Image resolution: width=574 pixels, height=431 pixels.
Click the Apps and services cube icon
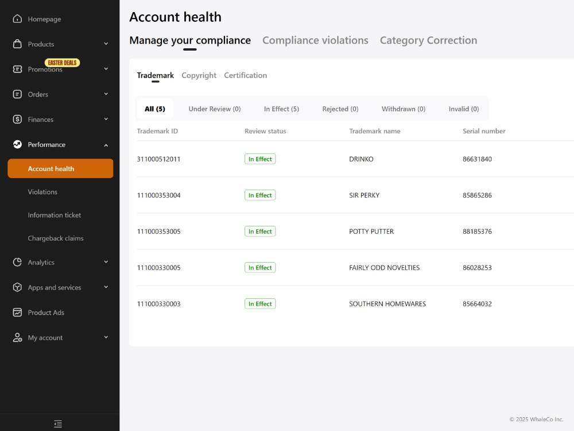pyautogui.click(x=17, y=287)
